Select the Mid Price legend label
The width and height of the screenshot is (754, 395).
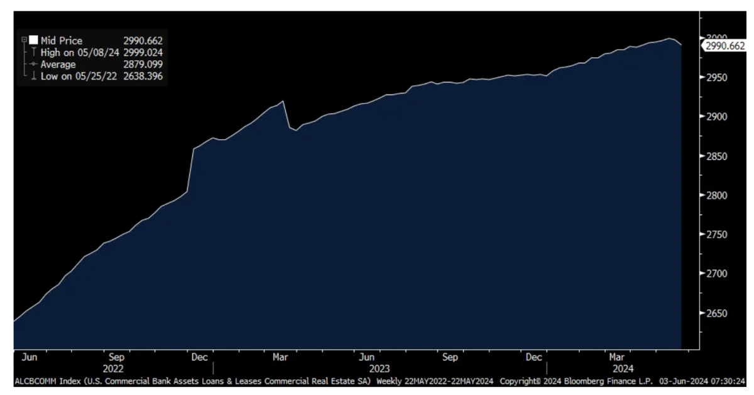(x=62, y=41)
